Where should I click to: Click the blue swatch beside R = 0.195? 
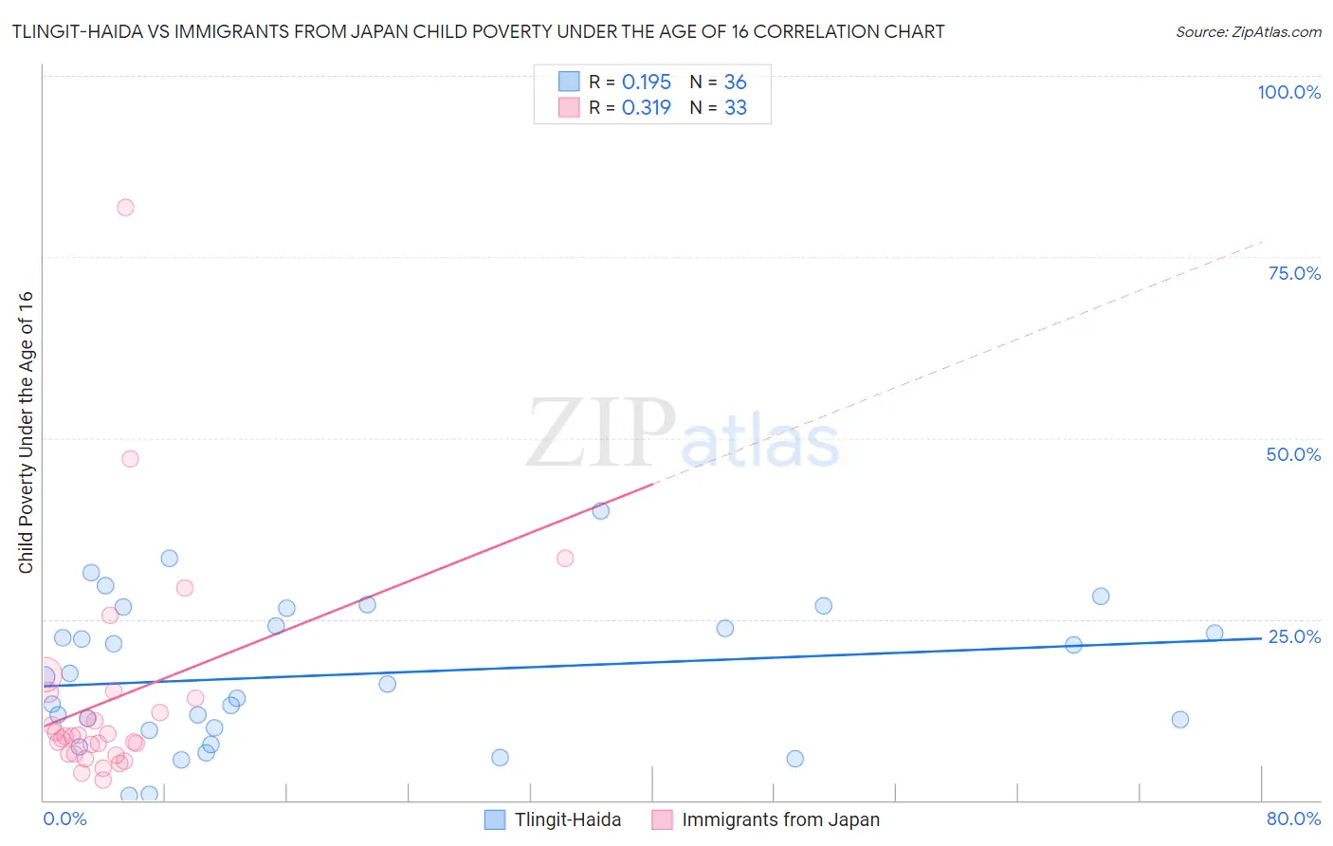(569, 82)
